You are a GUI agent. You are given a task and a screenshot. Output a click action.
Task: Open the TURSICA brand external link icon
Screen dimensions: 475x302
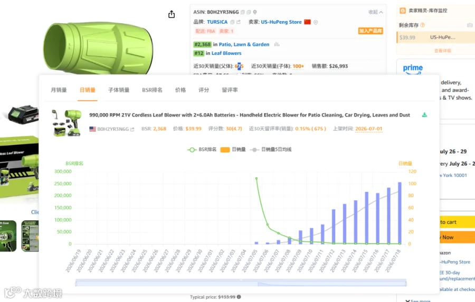coord(239,22)
